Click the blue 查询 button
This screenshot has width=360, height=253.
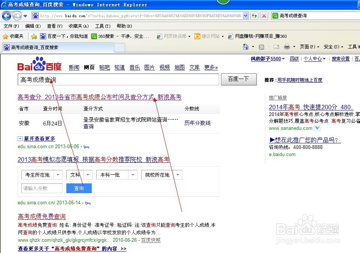pyautogui.click(x=79, y=188)
